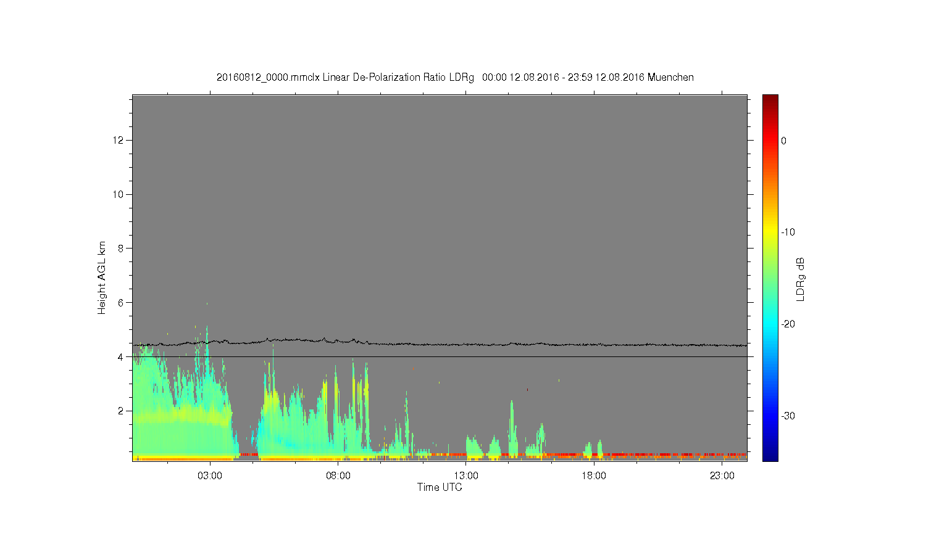
Task: Click the 13:00 time tick label
Action: tap(466, 476)
